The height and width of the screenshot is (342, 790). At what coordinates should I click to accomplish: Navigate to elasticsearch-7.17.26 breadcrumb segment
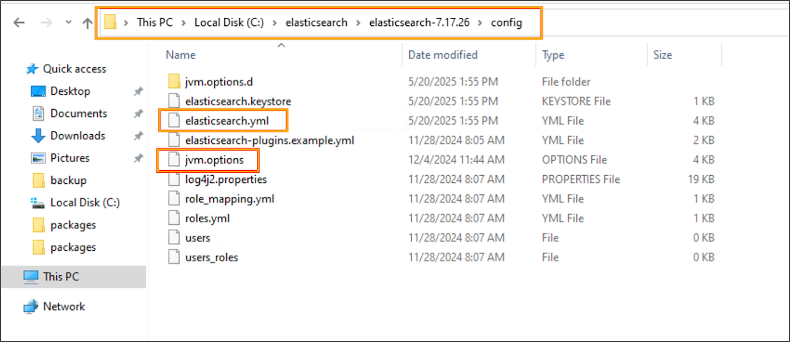coord(419,23)
